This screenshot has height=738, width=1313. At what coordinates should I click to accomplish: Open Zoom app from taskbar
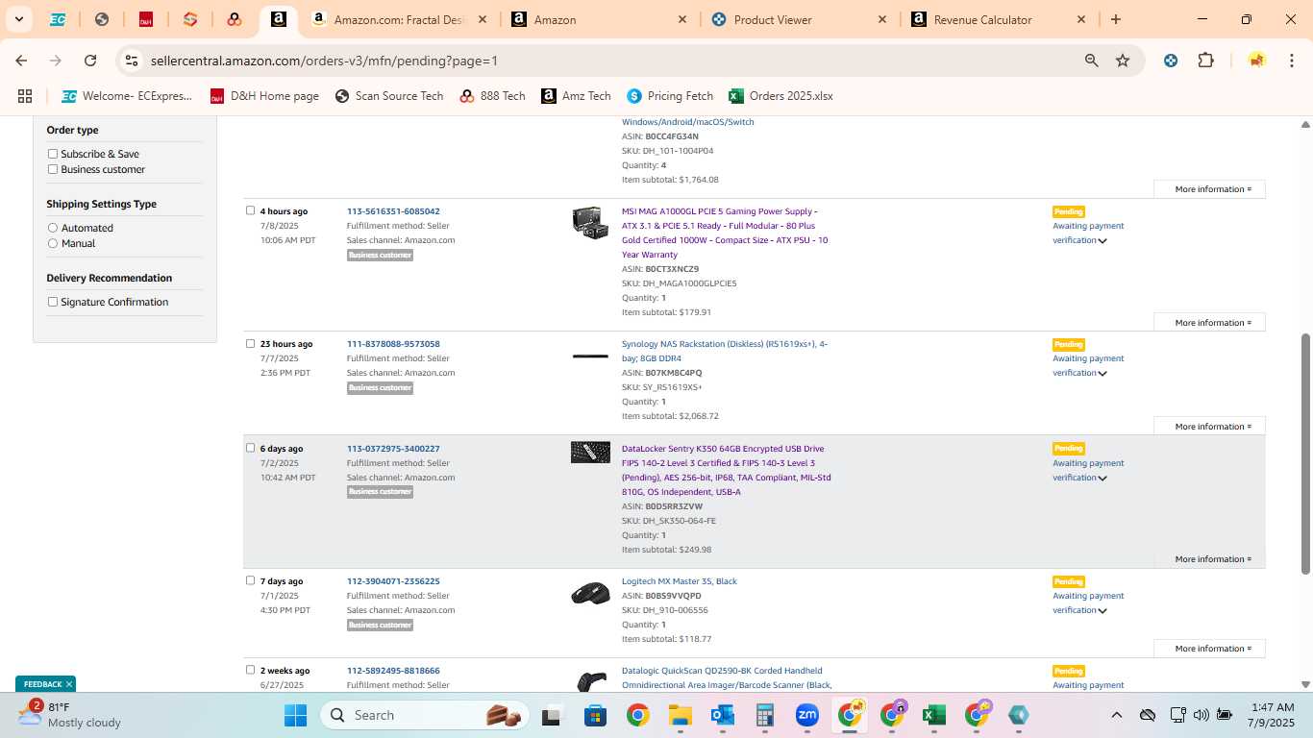[807, 715]
